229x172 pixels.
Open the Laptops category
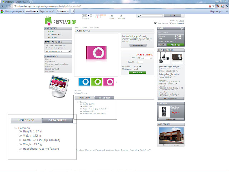click(x=52, y=37)
